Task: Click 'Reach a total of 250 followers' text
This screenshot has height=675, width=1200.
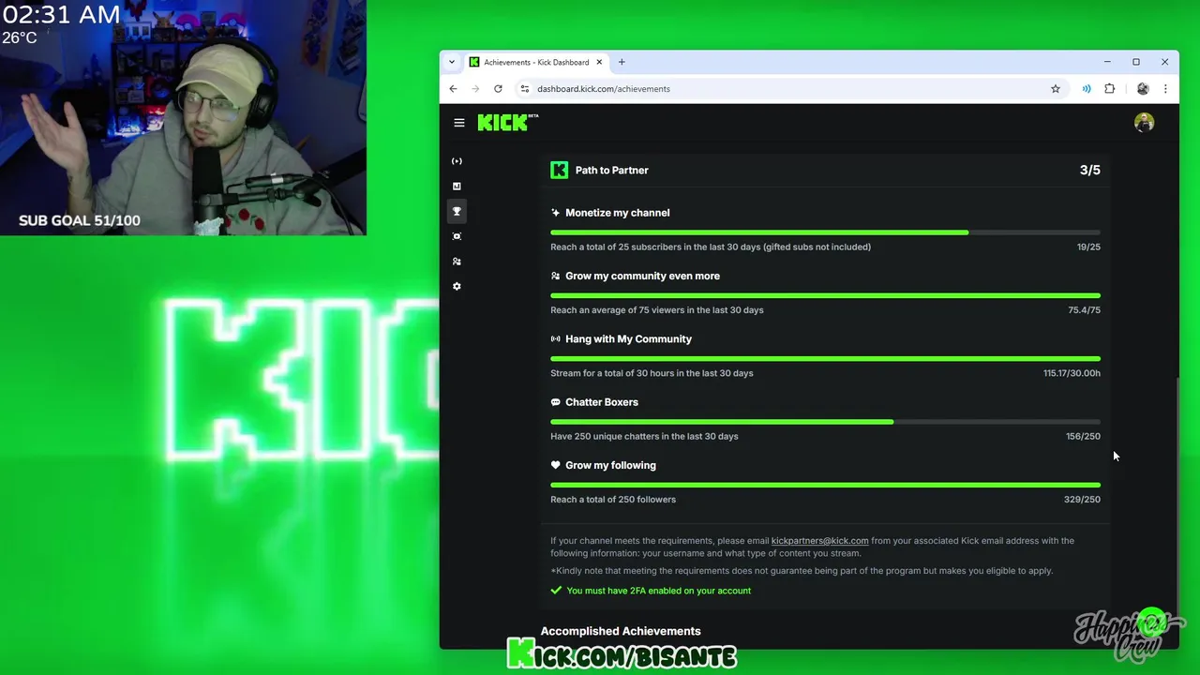Action: point(613,500)
